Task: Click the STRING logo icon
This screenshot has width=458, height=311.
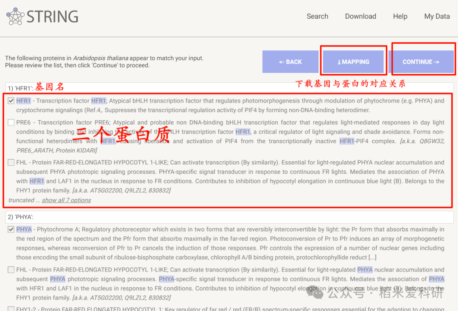Action: tap(15, 17)
